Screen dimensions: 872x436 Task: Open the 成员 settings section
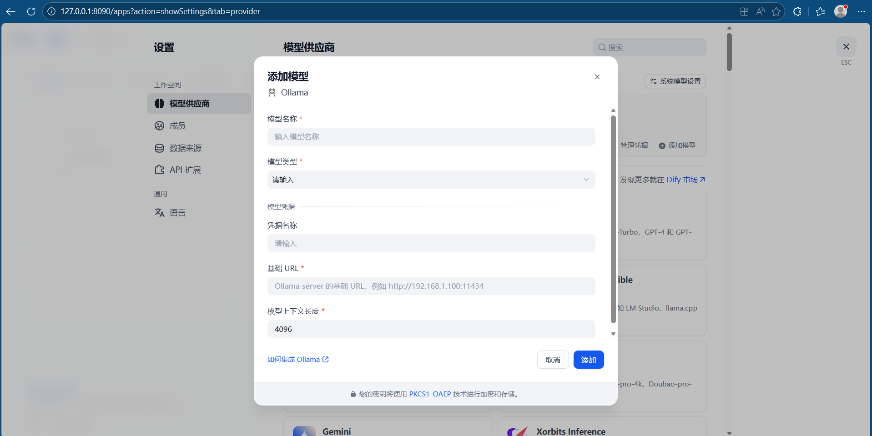pos(199,126)
